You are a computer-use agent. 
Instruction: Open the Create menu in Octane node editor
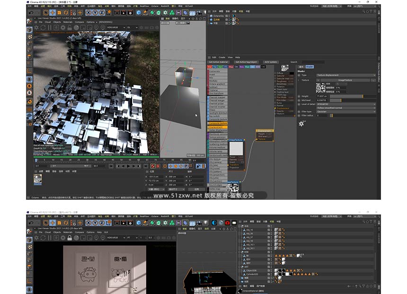tap(222, 57)
